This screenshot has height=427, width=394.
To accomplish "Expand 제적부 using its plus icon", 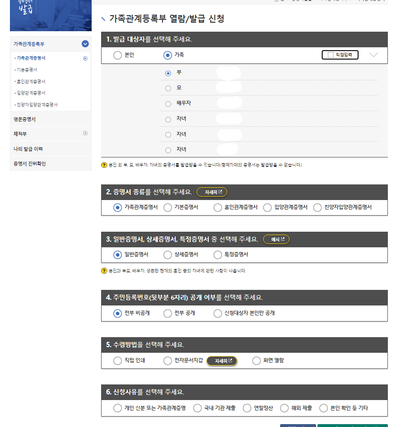I will (x=85, y=133).
